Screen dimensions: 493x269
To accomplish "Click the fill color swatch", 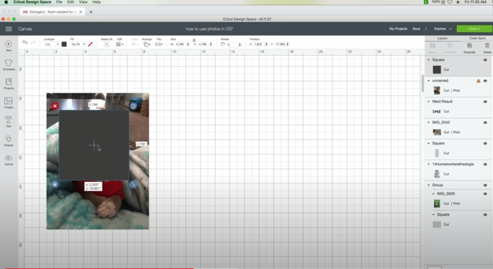I will pyautogui.click(x=90, y=44).
